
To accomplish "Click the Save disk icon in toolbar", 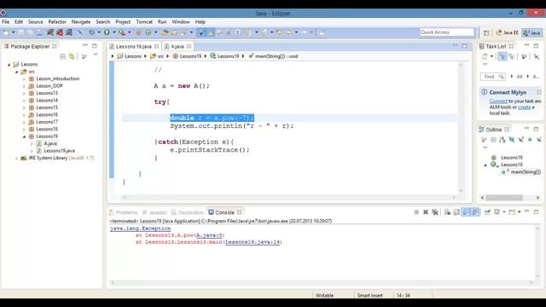I will point(21,32).
